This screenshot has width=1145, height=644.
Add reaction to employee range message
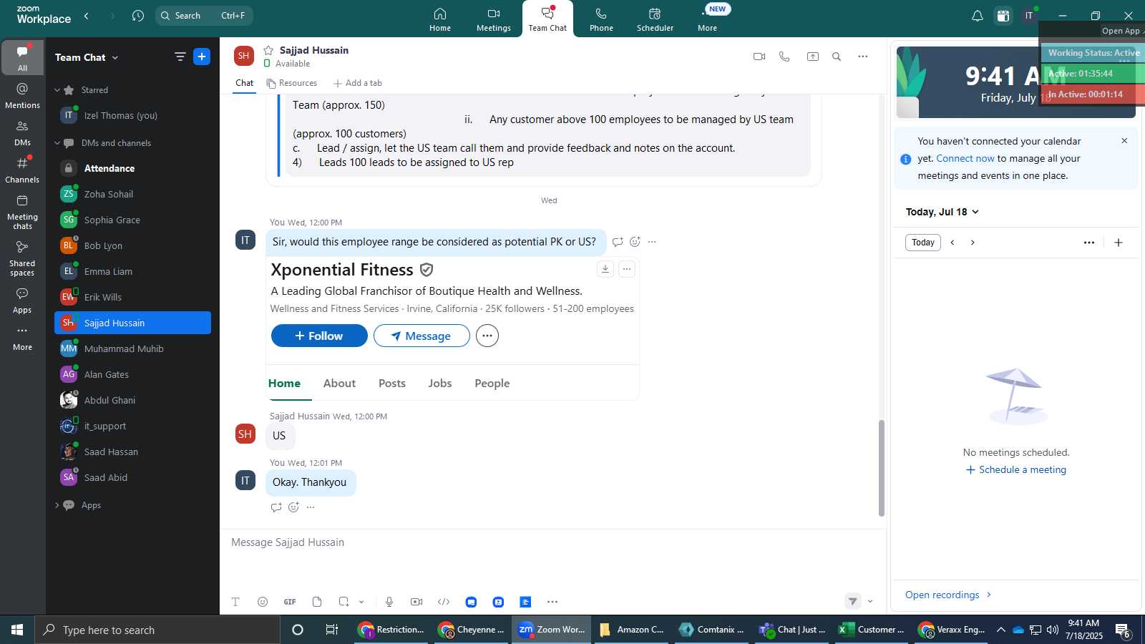pyautogui.click(x=635, y=242)
